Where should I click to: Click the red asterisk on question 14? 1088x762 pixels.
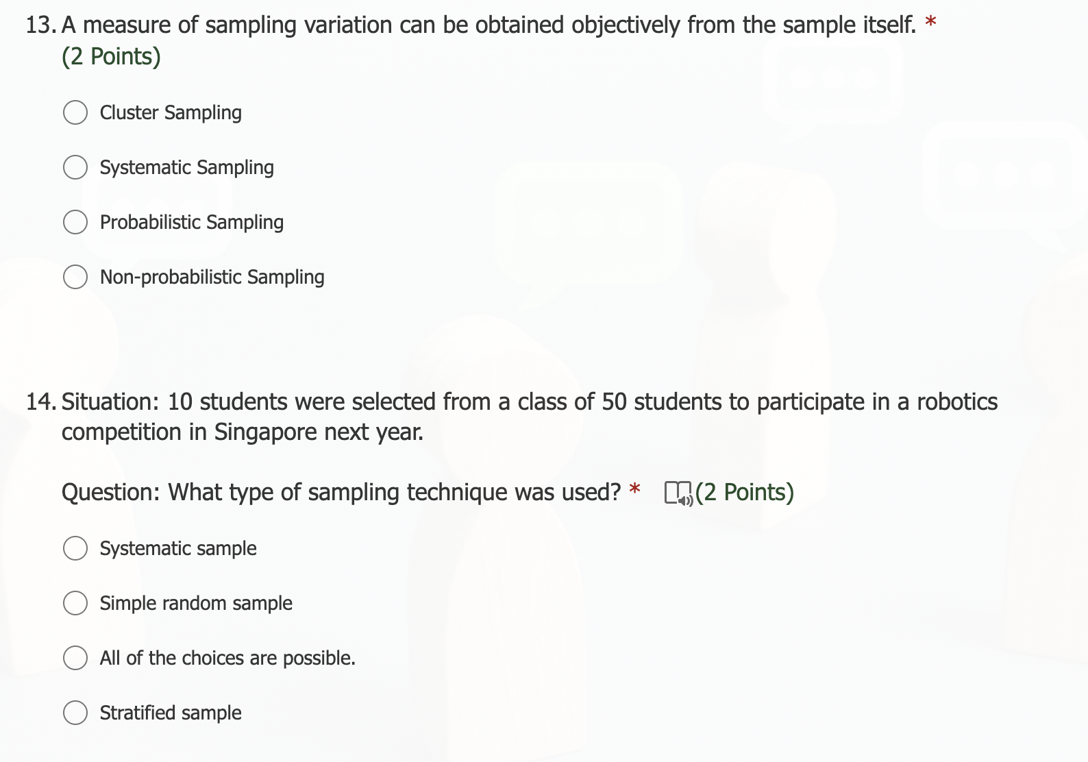tap(634, 488)
